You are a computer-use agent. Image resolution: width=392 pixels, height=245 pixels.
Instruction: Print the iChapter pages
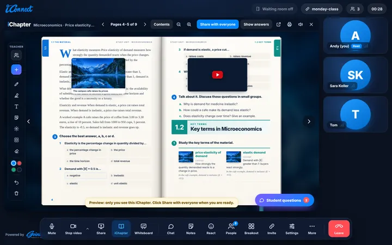click(x=290, y=24)
